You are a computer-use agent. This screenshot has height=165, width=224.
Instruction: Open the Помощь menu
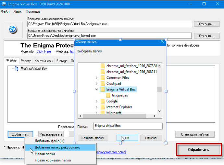point(33,11)
